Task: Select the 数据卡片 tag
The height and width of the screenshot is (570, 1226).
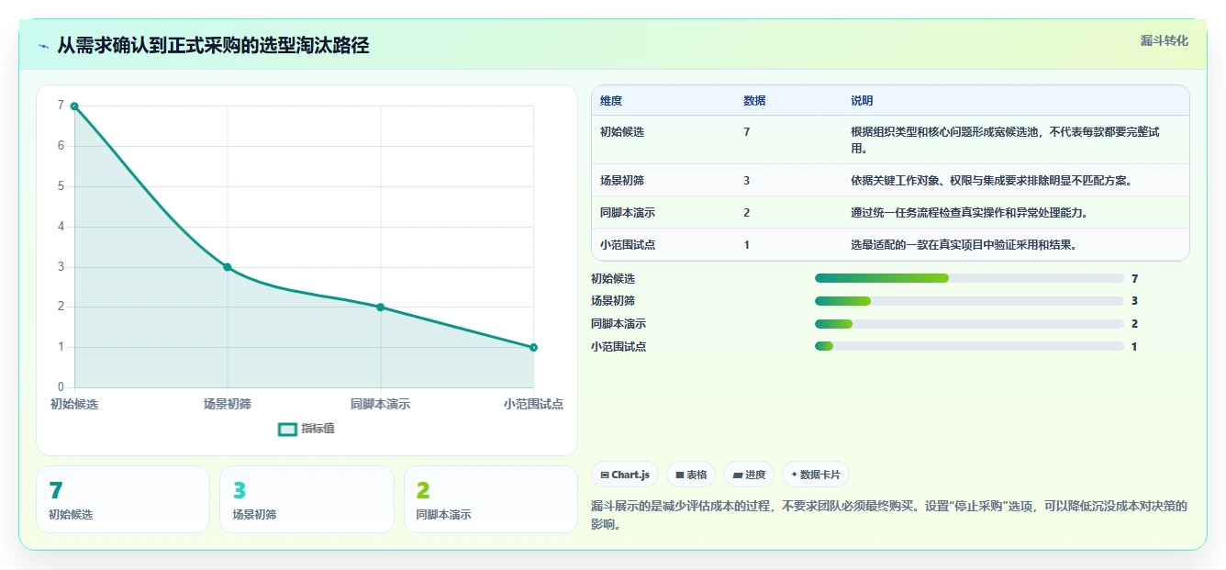Action: (x=816, y=475)
